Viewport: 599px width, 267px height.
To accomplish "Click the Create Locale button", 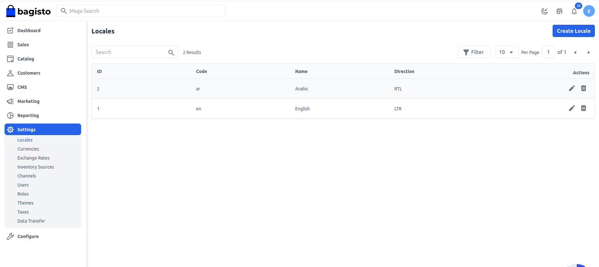I will pos(573,31).
